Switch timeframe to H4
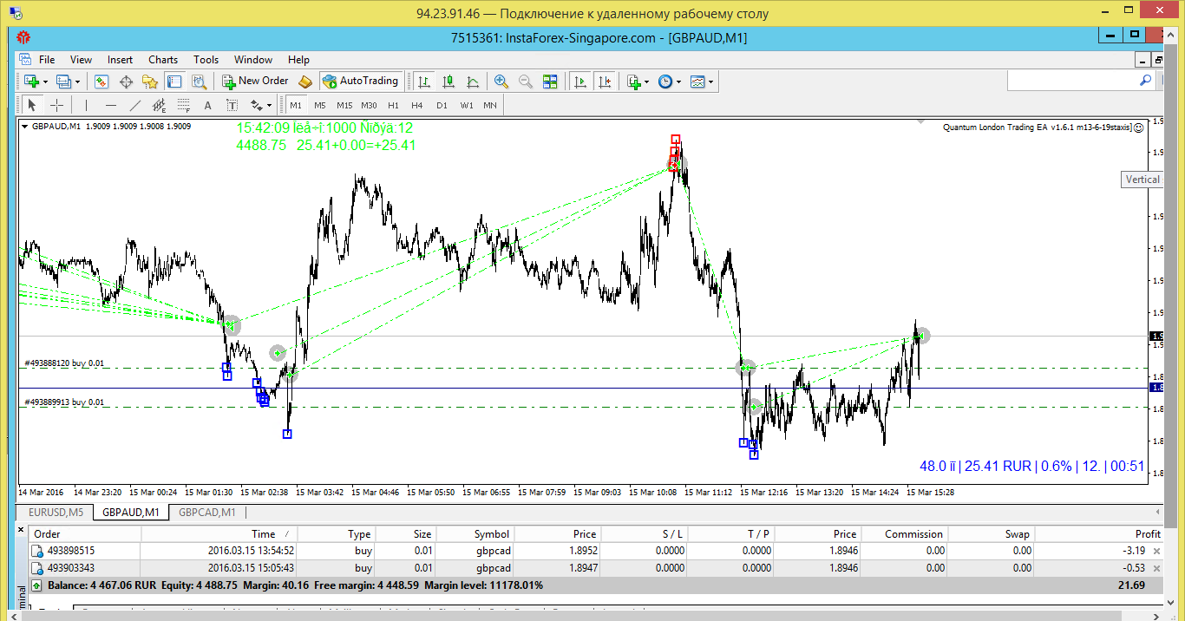The image size is (1185, 621). tap(417, 105)
